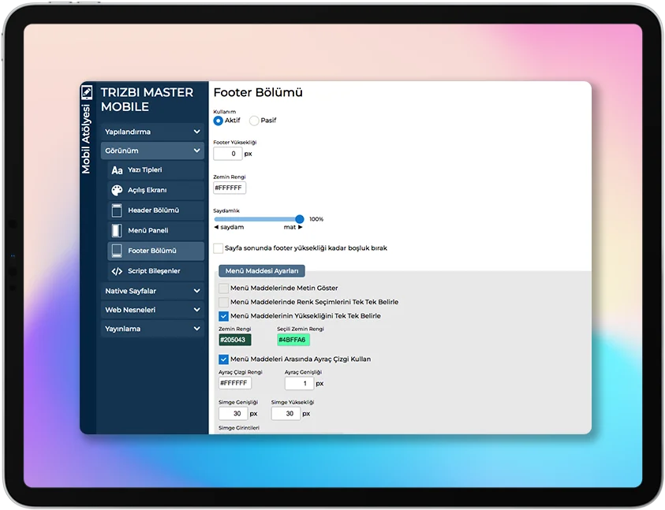This screenshot has width=665, height=510.
Task: Click the Saydamlık slider handle
Action: click(x=300, y=219)
